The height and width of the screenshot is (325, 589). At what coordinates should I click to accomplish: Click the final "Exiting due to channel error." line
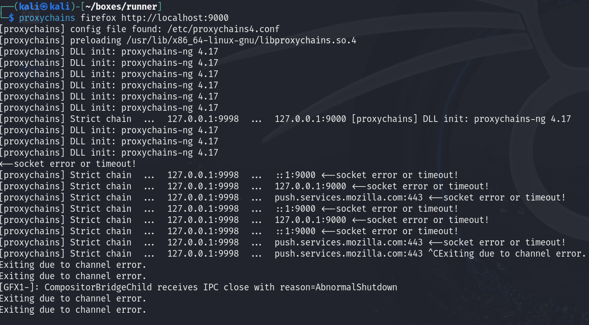[73, 310]
